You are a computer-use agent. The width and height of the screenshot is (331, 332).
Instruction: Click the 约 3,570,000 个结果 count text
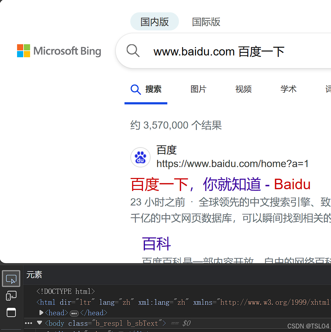tap(176, 125)
